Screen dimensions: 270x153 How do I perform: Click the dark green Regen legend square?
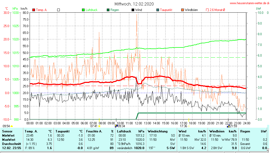click(108, 10)
